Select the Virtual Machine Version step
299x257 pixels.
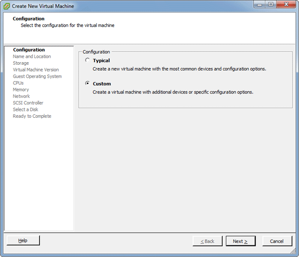pos(36,70)
